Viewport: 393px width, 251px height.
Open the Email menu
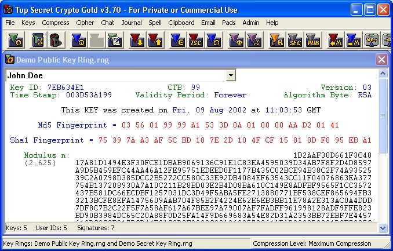click(x=208, y=23)
